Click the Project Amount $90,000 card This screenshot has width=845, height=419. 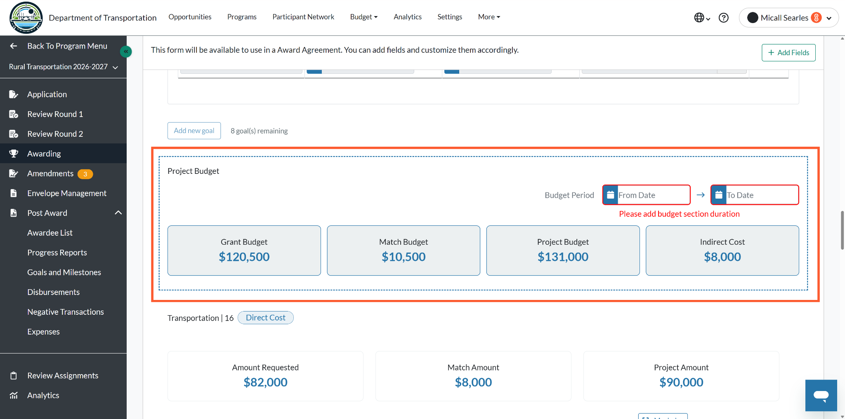click(681, 376)
